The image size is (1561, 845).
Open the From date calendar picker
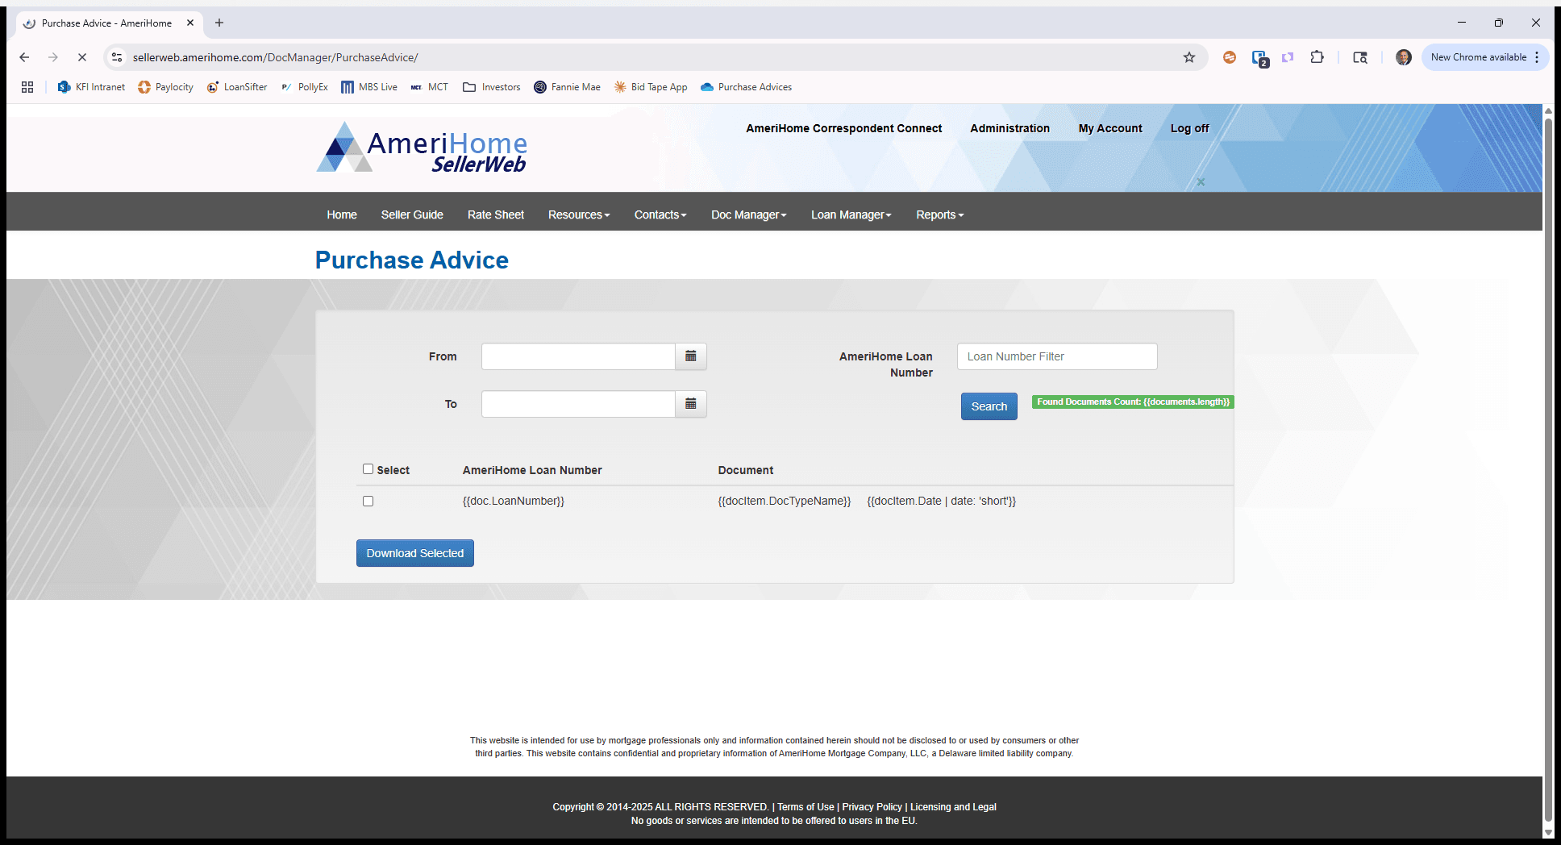coord(691,356)
